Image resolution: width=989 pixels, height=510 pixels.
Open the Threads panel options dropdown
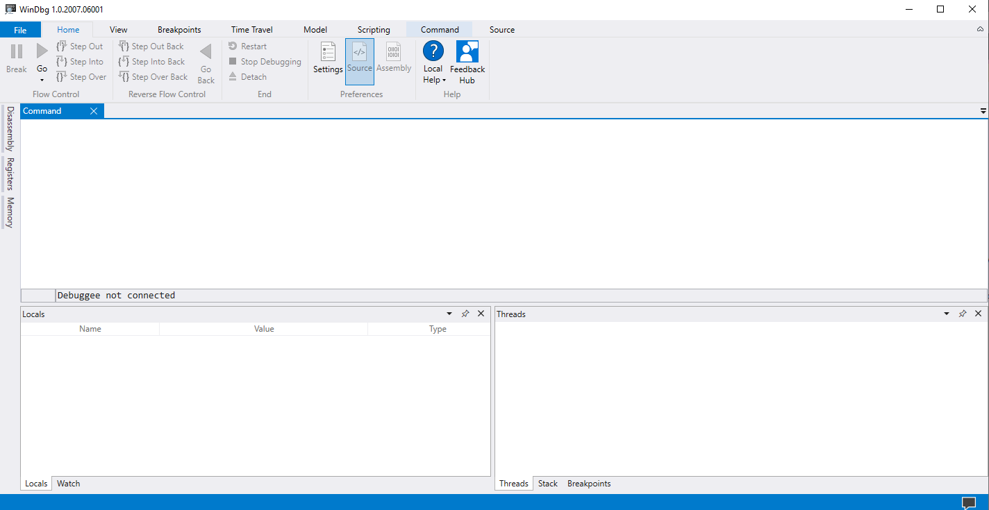point(946,313)
